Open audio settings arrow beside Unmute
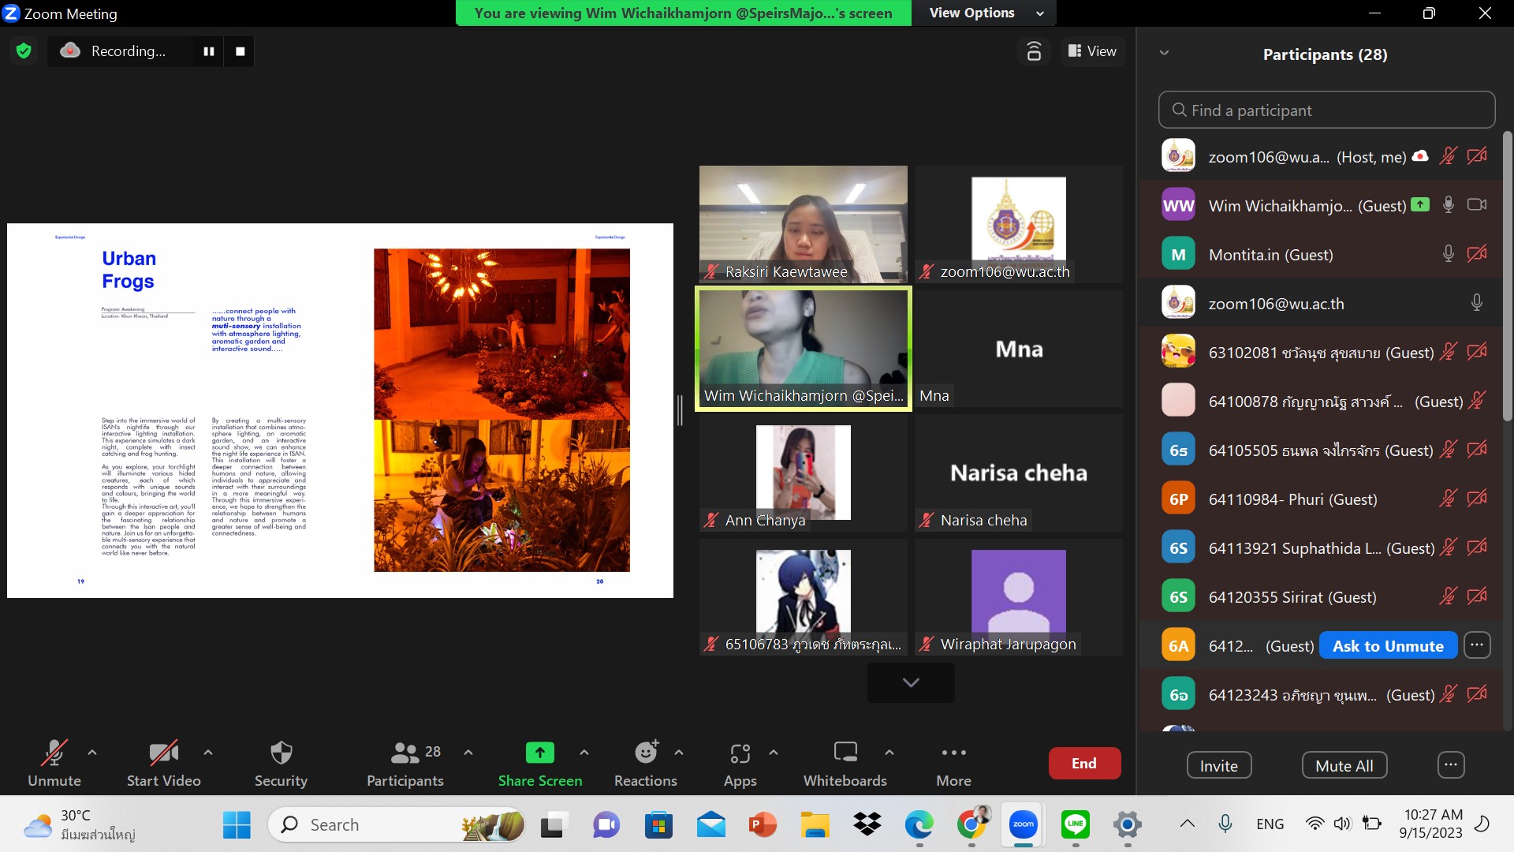Image resolution: width=1514 pixels, height=852 pixels. (x=92, y=753)
